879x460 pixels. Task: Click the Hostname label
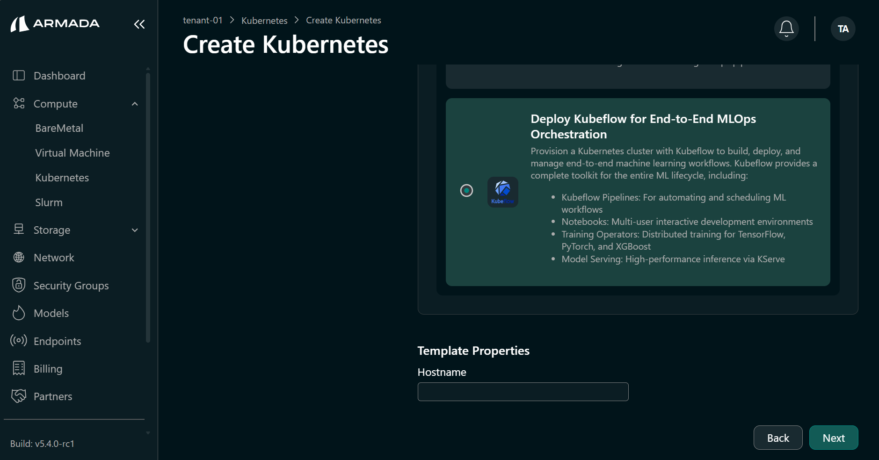[x=442, y=372]
